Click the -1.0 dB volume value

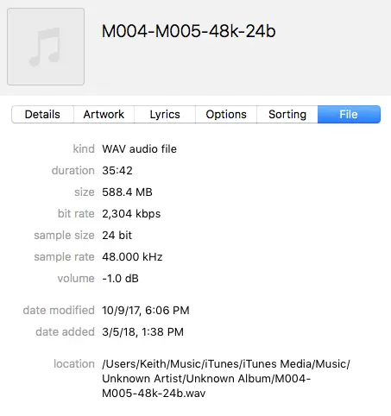tap(121, 279)
